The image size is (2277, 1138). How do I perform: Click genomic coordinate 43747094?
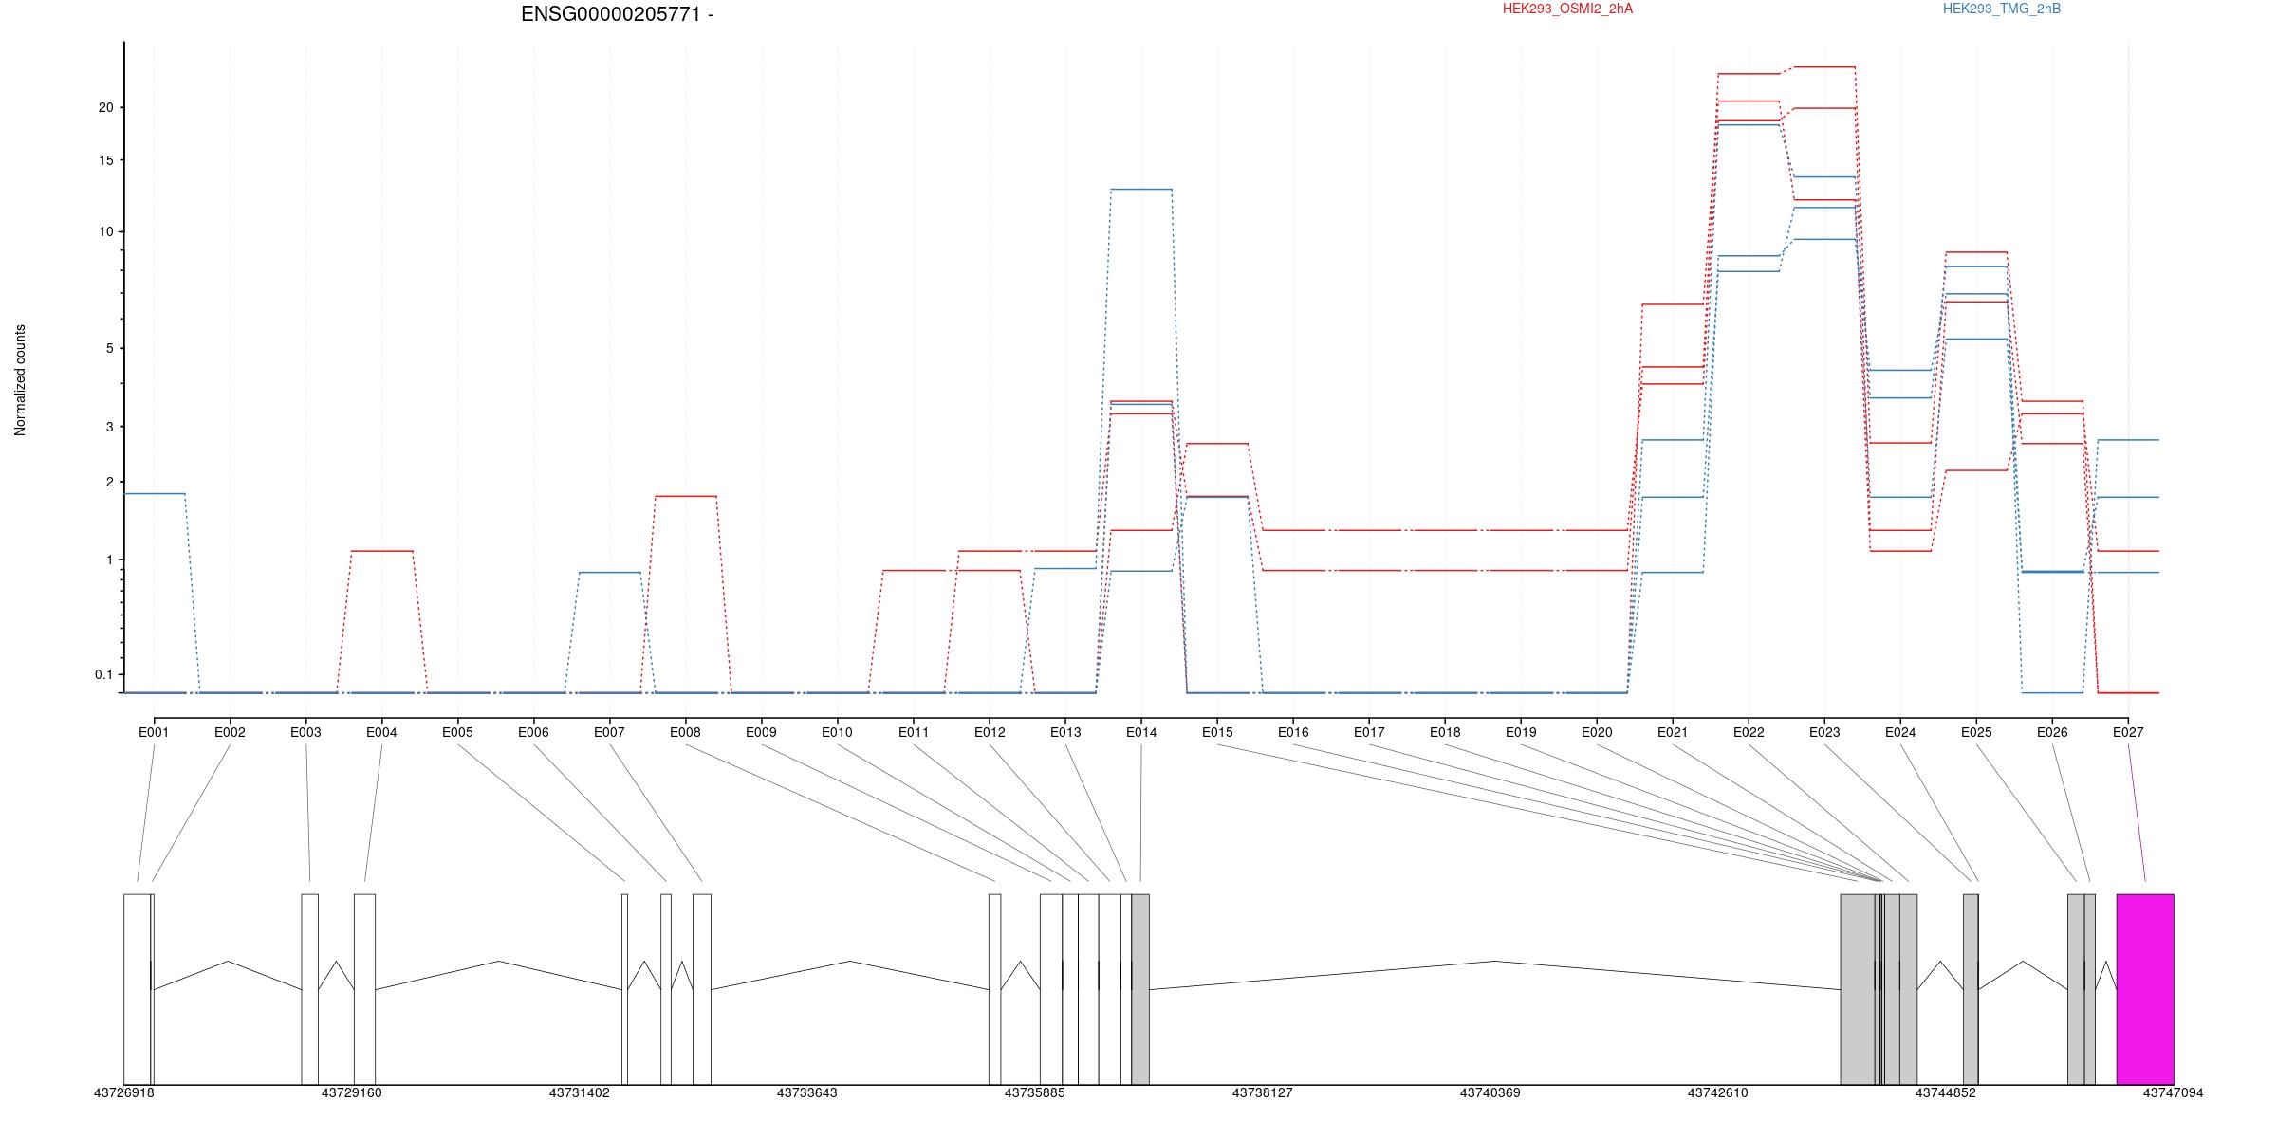(x=2173, y=1092)
